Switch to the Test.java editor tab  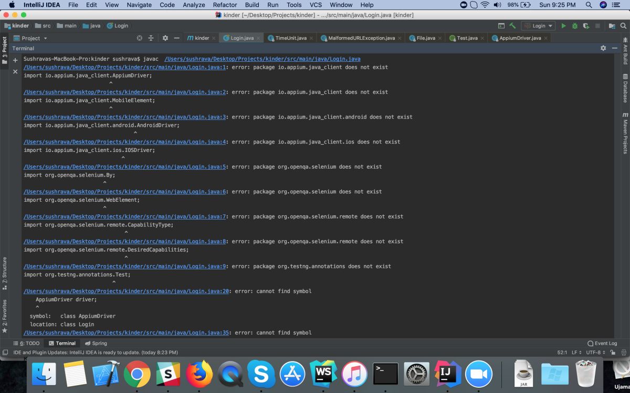[x=467, y=38]
